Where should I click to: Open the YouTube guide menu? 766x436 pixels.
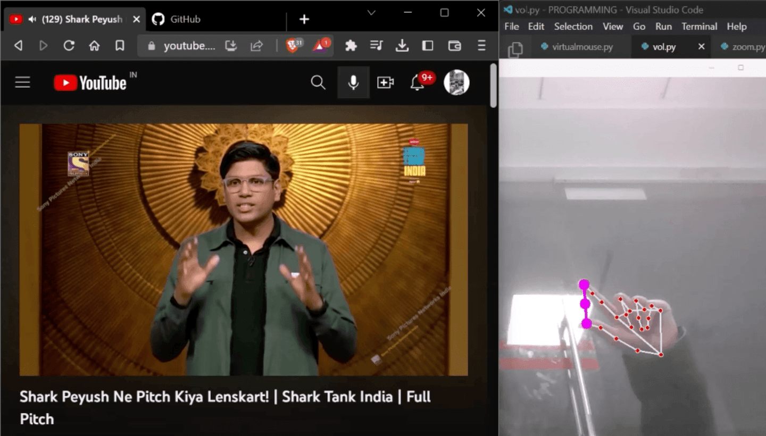pyautogui.click(x=22, y=82)
